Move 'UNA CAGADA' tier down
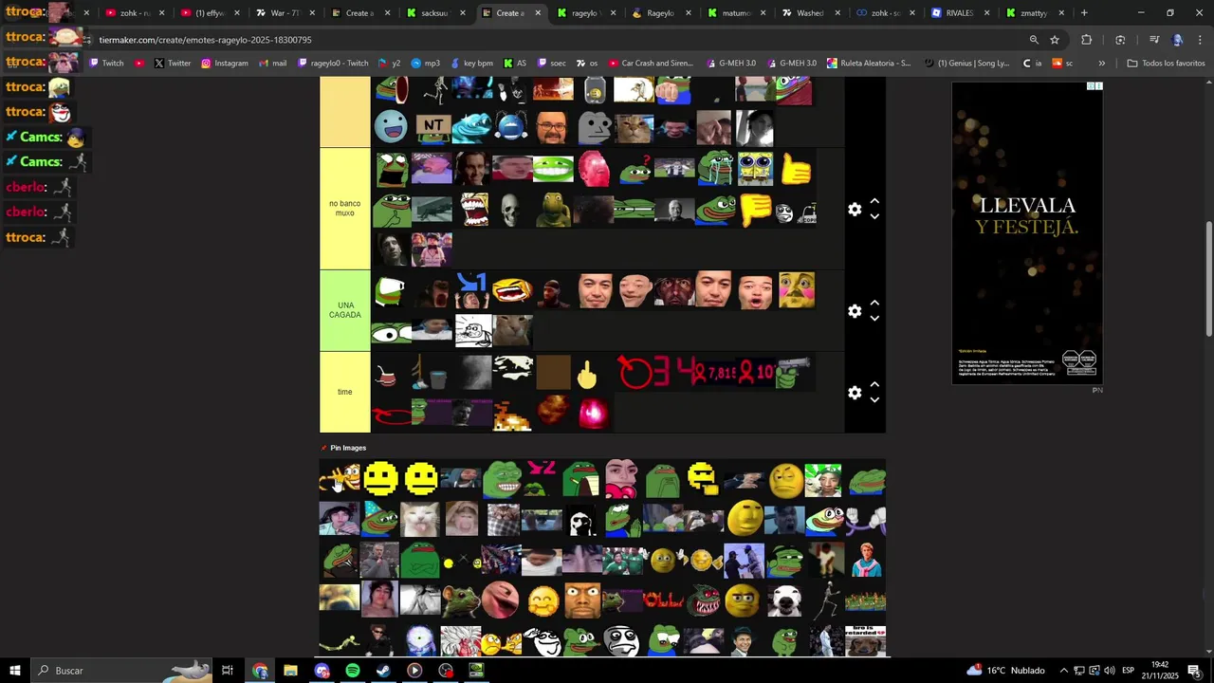1214x683 pixels. pos(874,319)
